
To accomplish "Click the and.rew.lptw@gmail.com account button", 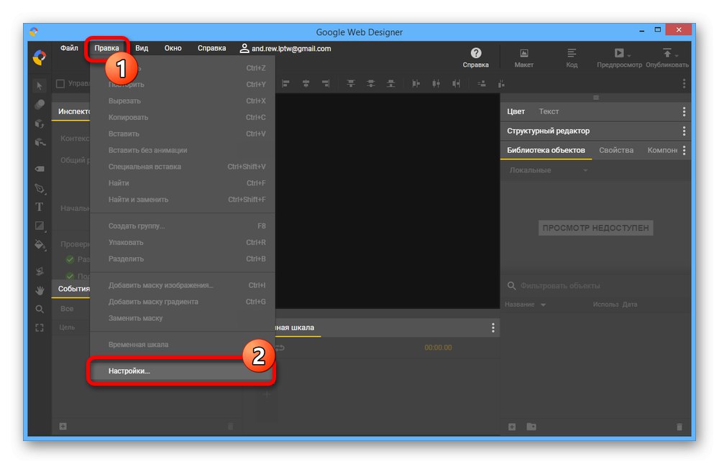I will click(285, 48).
